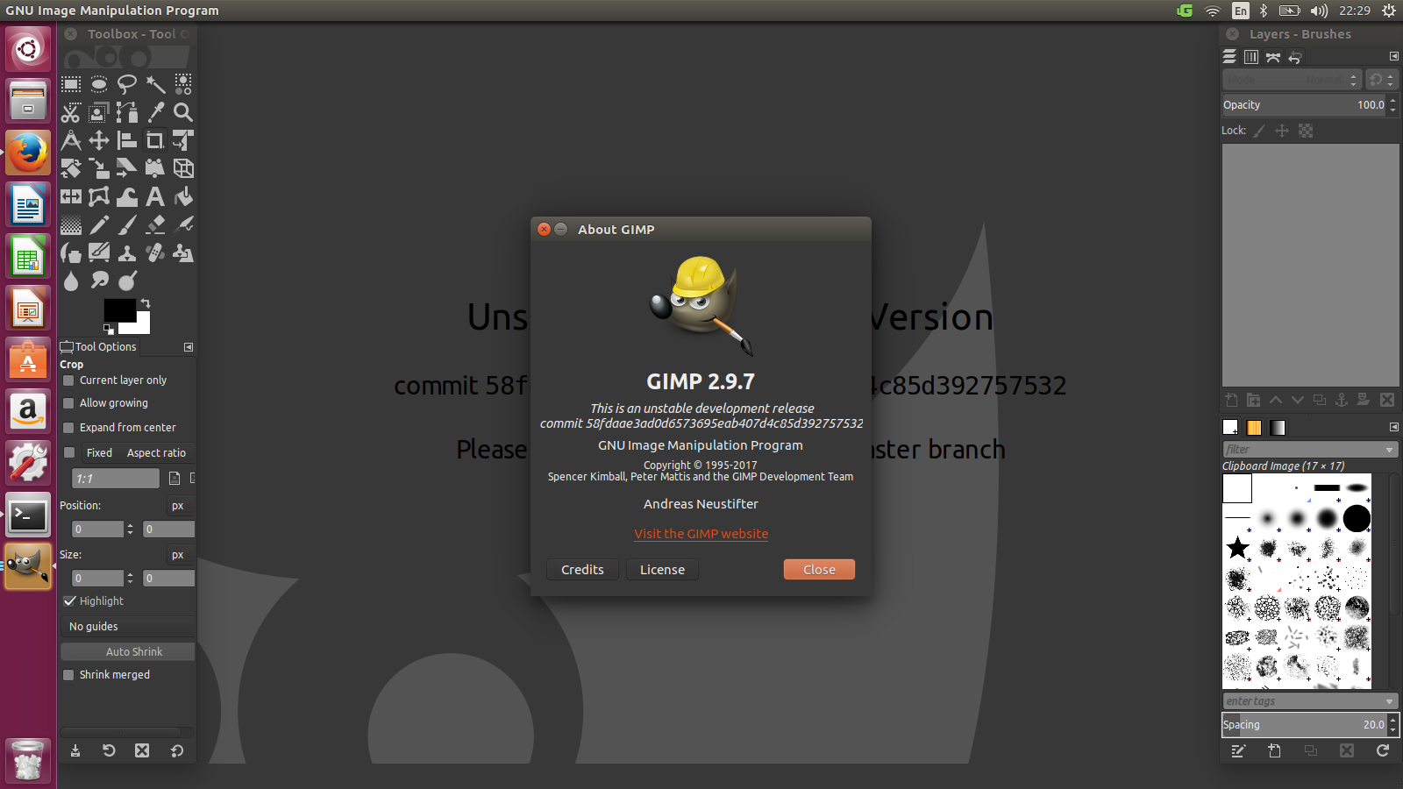Open the layer Mode Normal dropdown
1403x789 pixels.
tap(1292, 80)
